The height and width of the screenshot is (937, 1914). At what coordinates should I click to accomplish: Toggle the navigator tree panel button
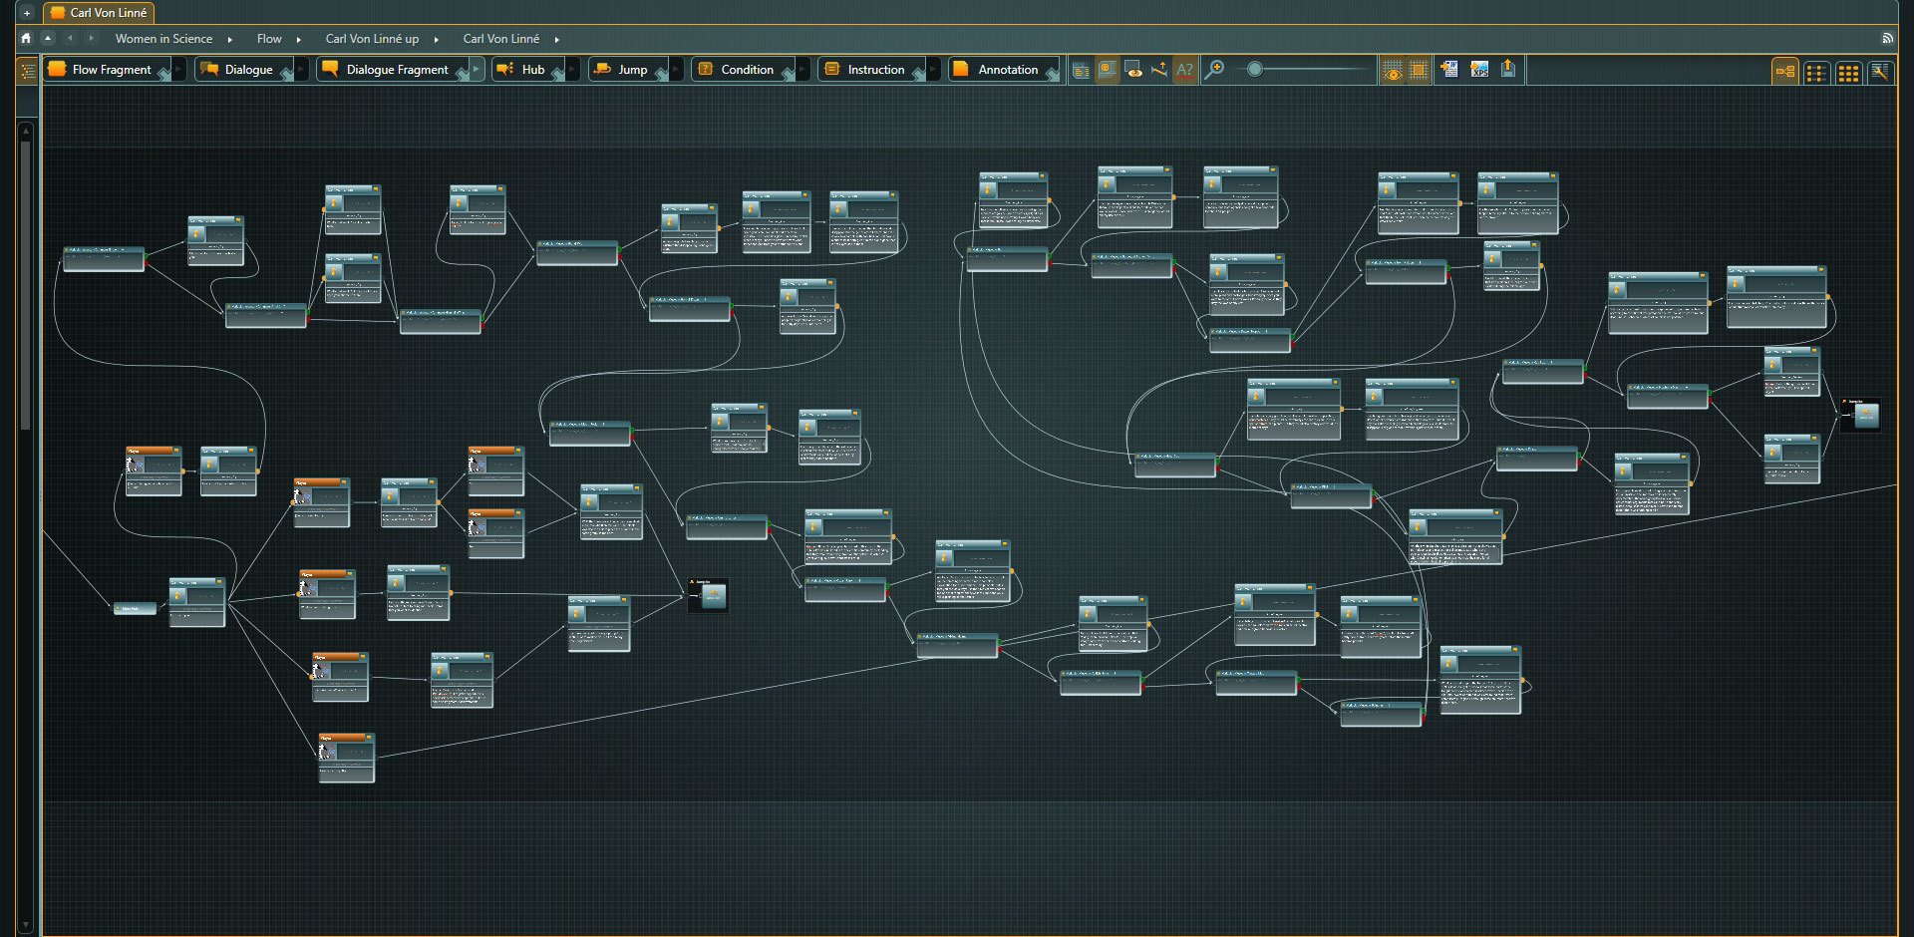point(28,70)
